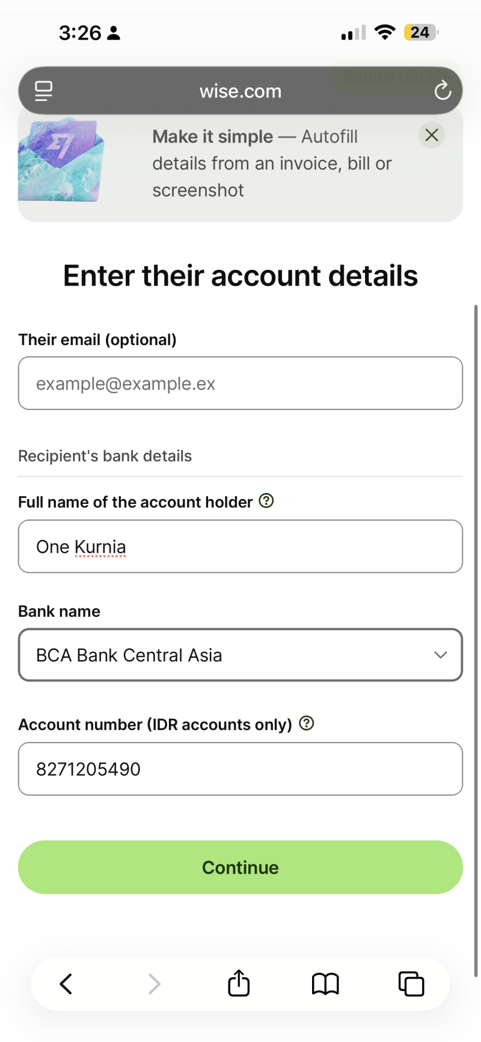Tap the green Continue button
Viewport: 481px width, 1042px height.
(240, 867)
